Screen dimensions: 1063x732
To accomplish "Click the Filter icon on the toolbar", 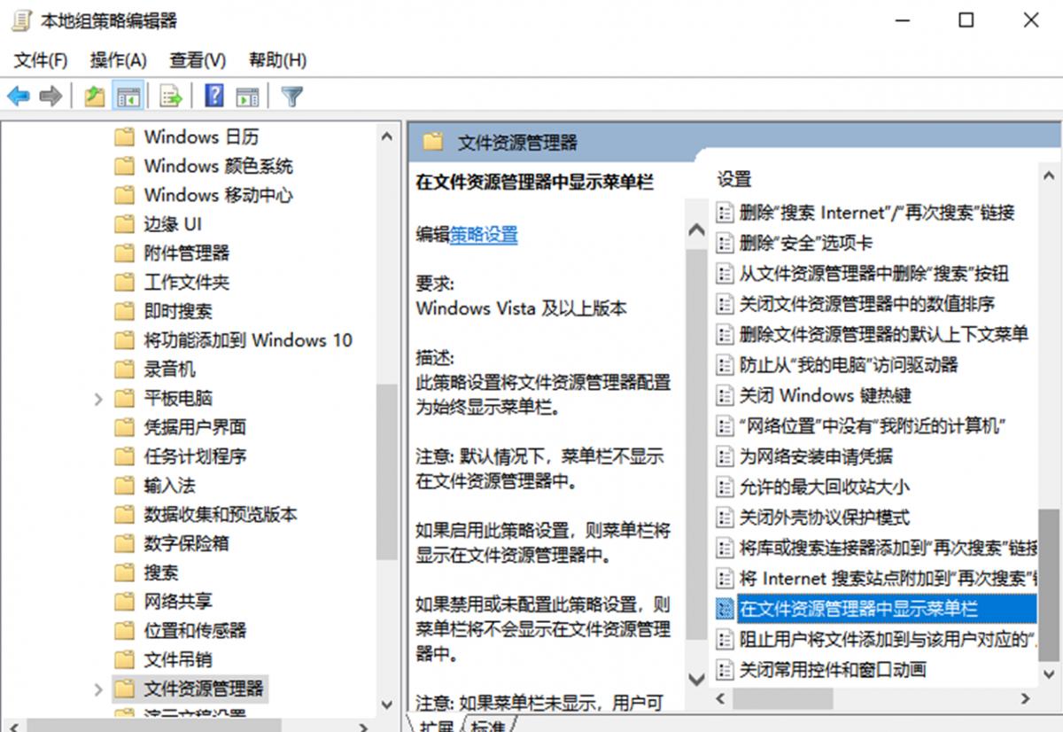I will click(292, 95).
